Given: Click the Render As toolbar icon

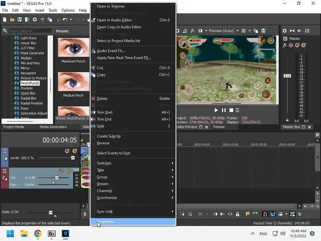Looking at the screenshot, I should pyautogui.click(x=27, y=19).
